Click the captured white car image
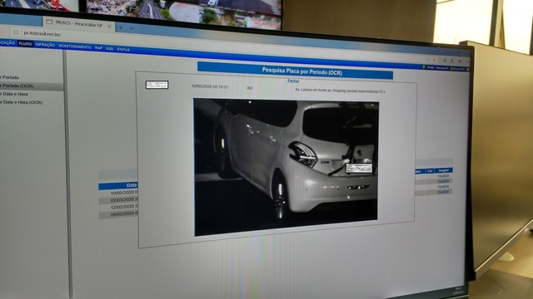Viewport: 533px width, 299px height. click(286, 167)
